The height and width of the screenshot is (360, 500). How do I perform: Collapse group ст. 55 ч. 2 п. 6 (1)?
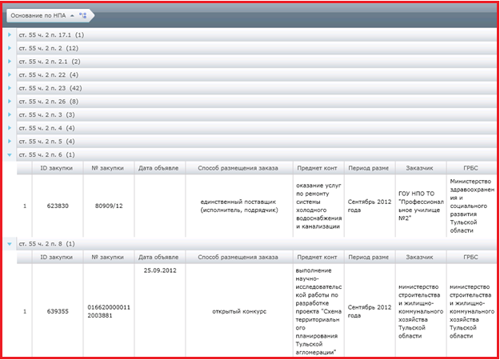coord(10,155)
